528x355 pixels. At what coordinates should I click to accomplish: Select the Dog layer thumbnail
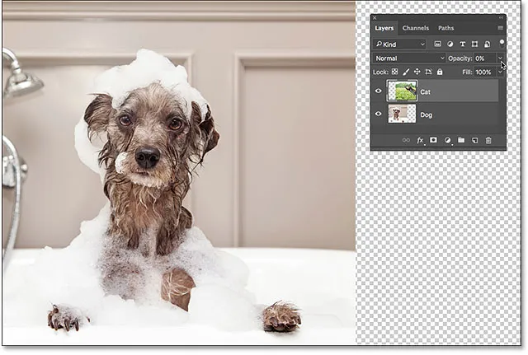[x=402, y=114]
